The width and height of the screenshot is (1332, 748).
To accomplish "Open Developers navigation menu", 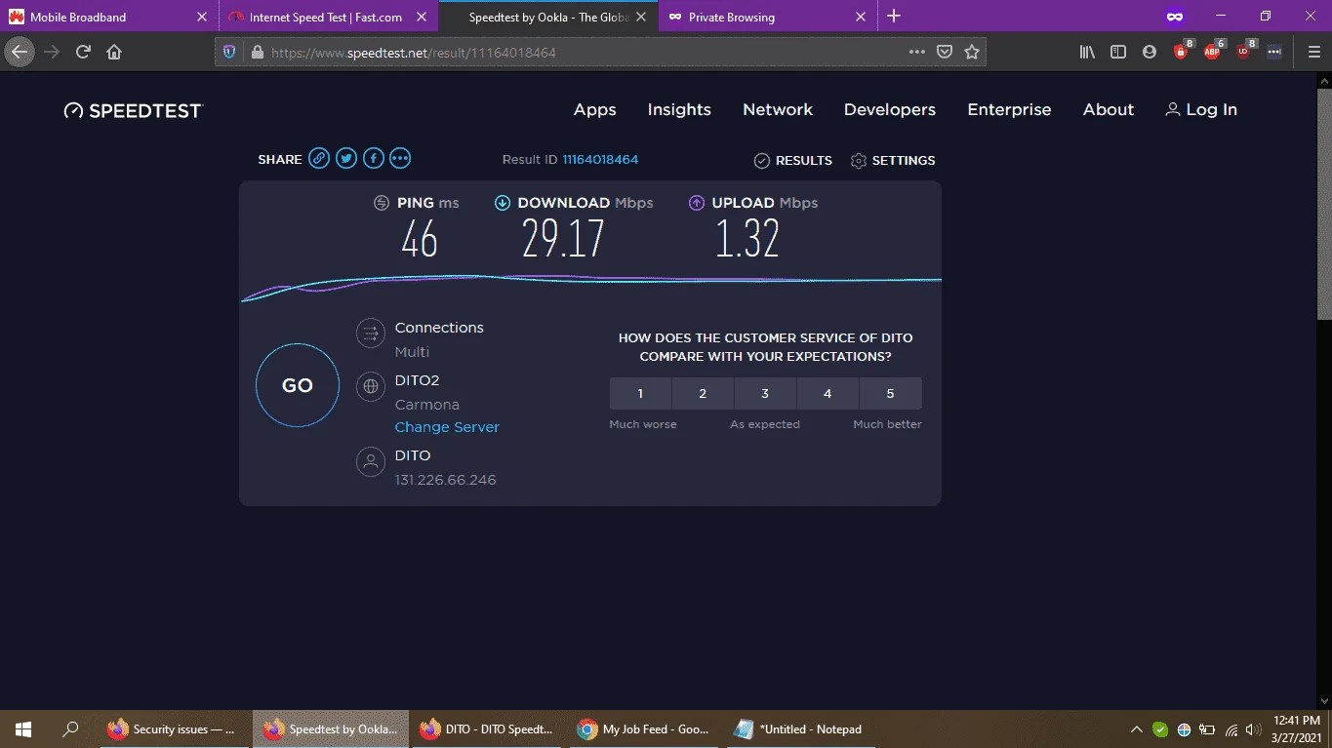I will coord(890,110).
